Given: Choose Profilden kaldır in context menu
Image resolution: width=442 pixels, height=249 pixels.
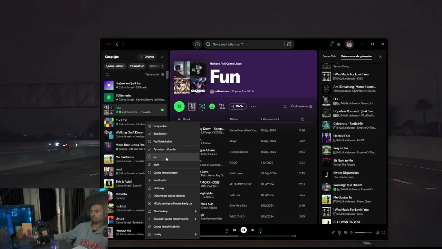Looking at the screenshot, I should pyautogui.click(x=172, y=141).
